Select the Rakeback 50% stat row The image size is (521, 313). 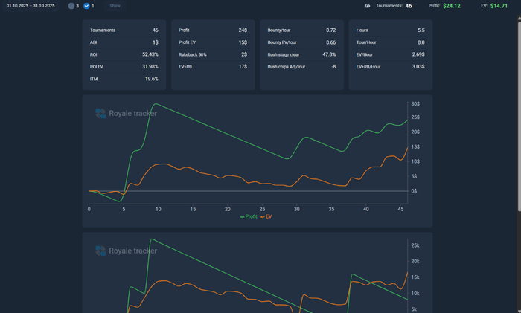point(213,54)
